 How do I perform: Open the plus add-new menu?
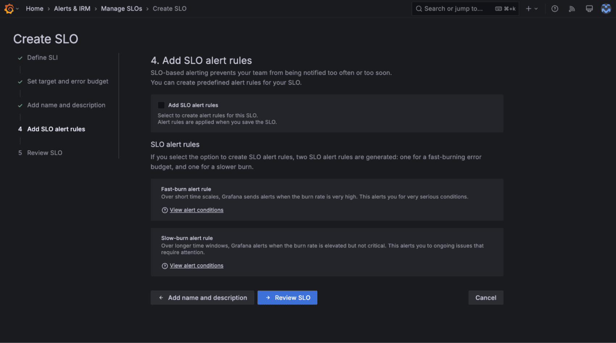[x=532, y=9]
